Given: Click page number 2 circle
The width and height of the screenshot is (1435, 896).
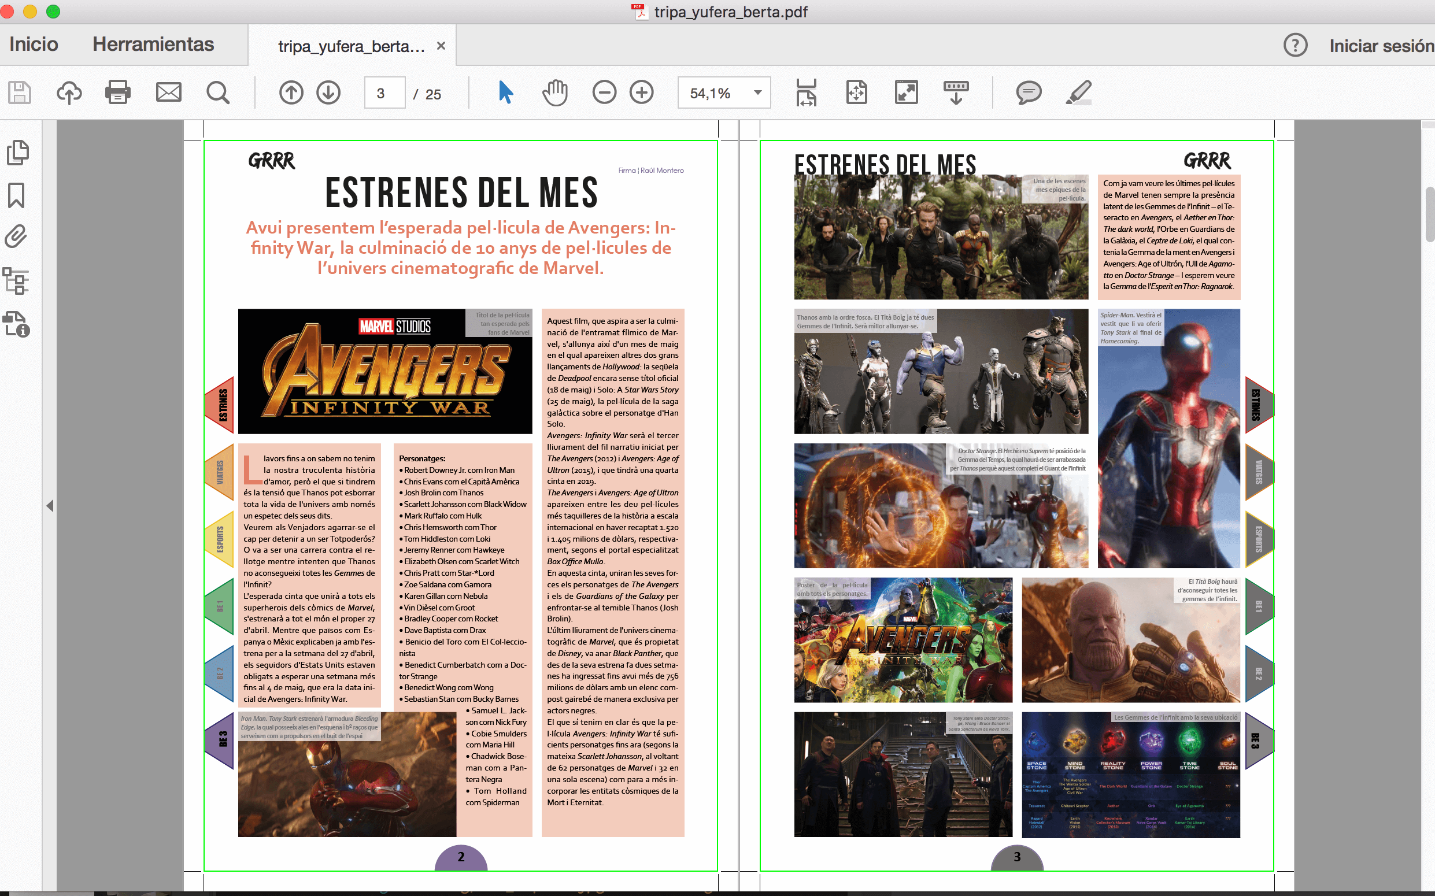Looking at the screenshot, I should click(x=461, y=857).
